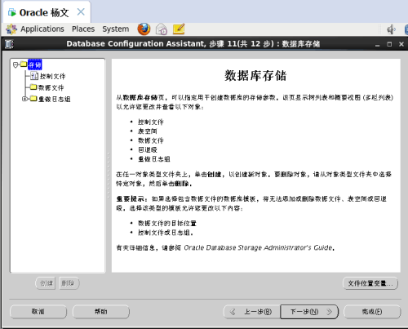Click Oracle Database Storage Administrator's Guide text

[x=258, y=247]
